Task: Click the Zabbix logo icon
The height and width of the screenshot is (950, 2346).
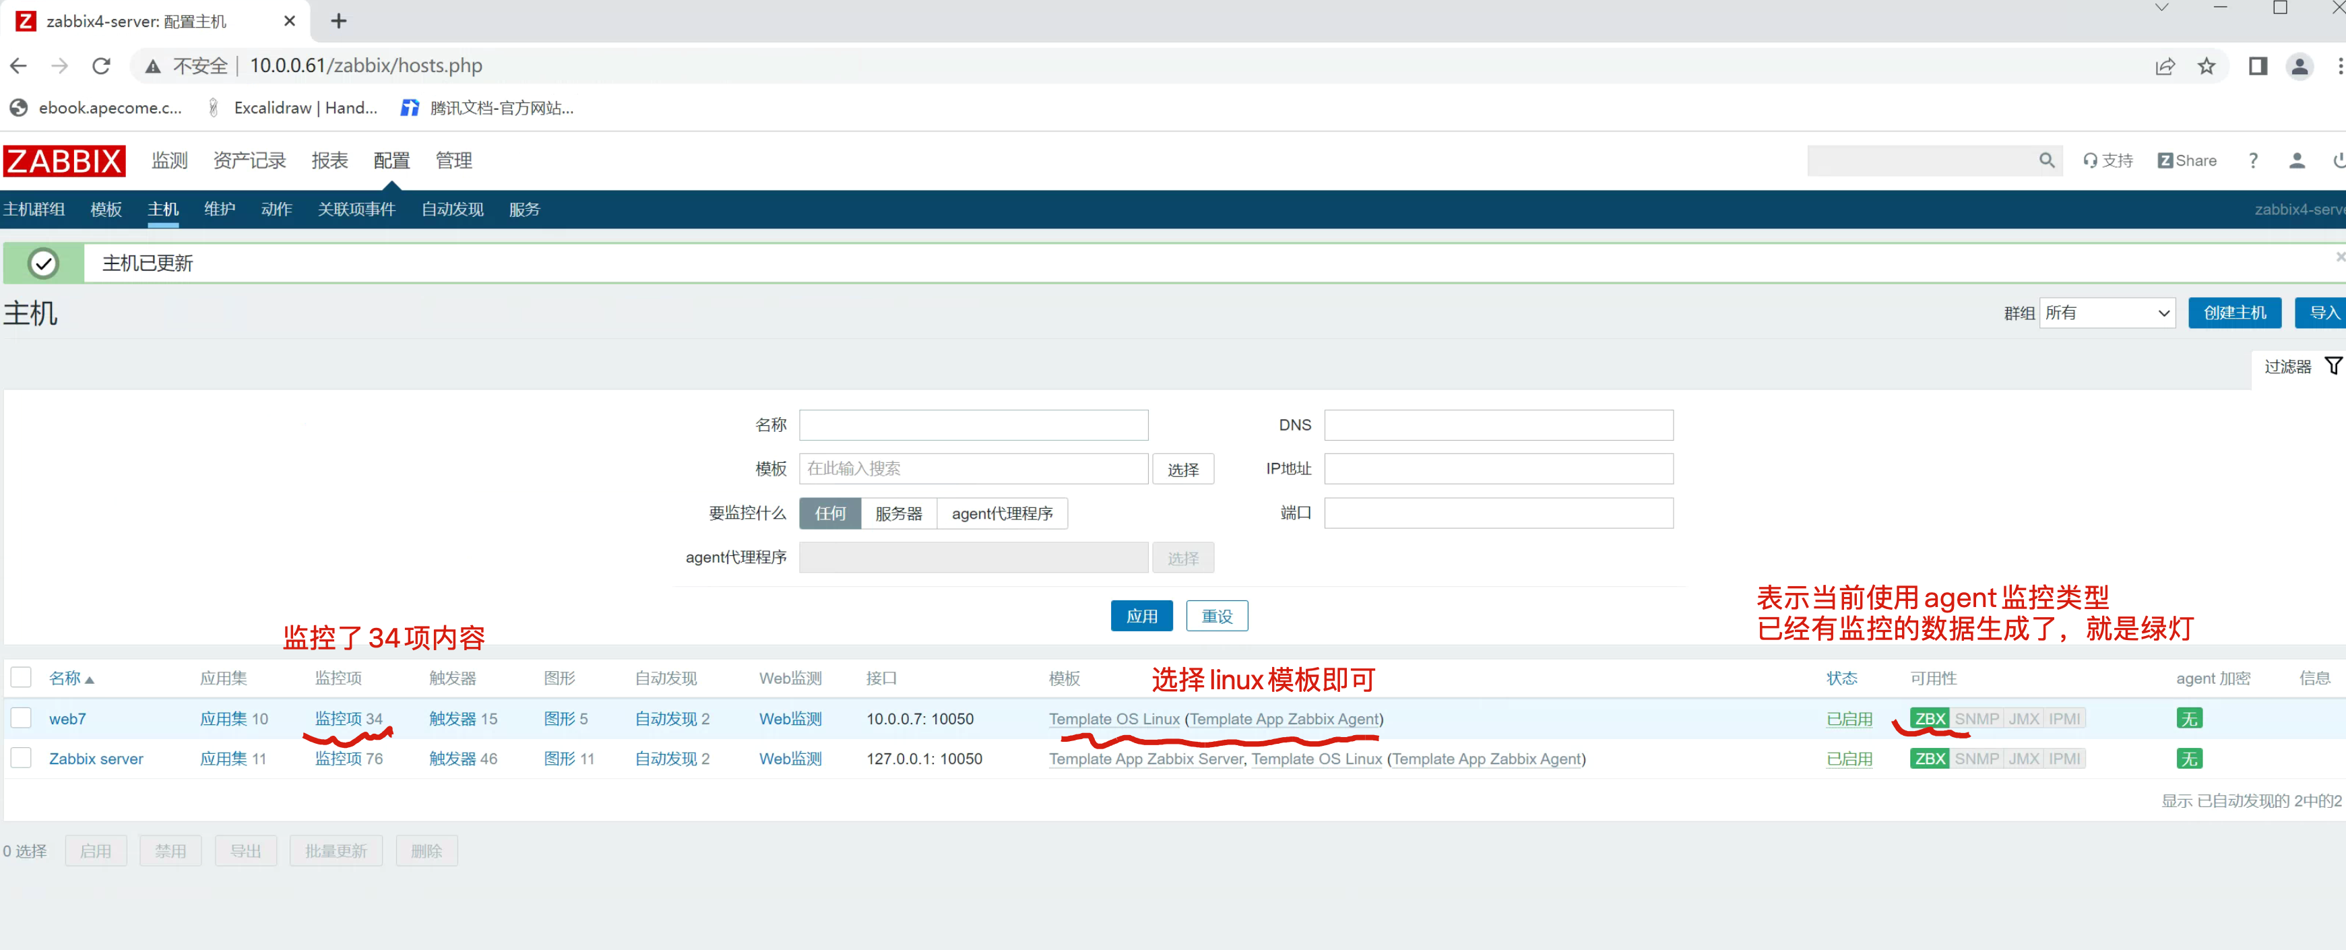Action: [64, 161]
